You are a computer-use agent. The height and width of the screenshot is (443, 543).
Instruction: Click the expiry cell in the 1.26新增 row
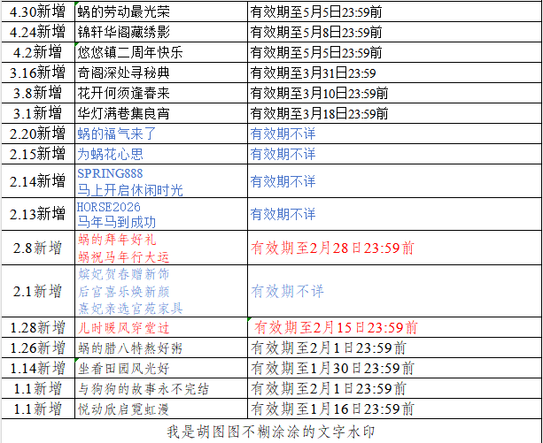point(394,348)
